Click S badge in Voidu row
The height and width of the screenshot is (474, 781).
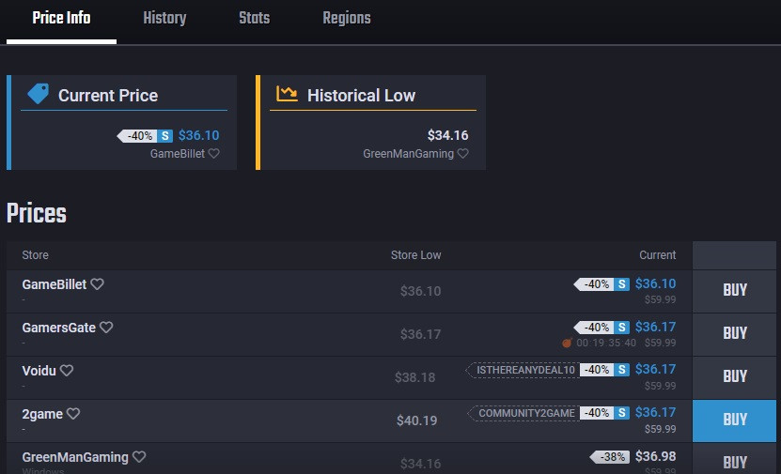click(621, 370)
